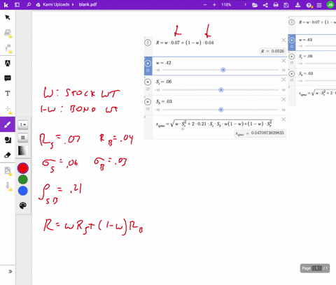Toggle play animation for w slider

(x=148, y=64)
